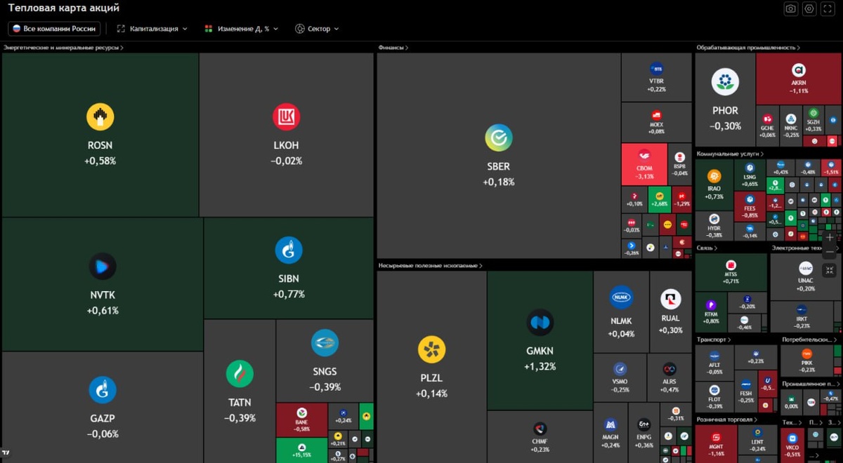Open the FLOT tile showing −0,39%

(714, 397)
